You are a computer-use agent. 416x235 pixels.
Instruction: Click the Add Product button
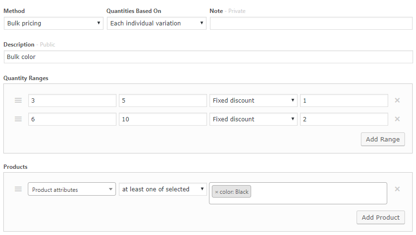click(x=381, y=217)
